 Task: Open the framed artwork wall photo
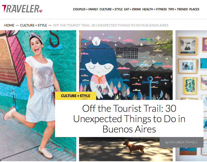click(x=191, y=65)
